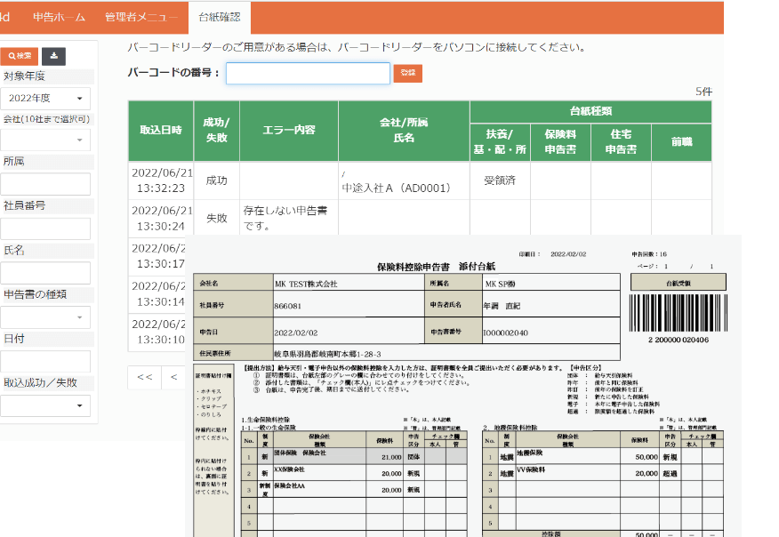Select the 台紙確認 tab
Image resolution: width=779 pixels, height=537 pixels.
220,18
